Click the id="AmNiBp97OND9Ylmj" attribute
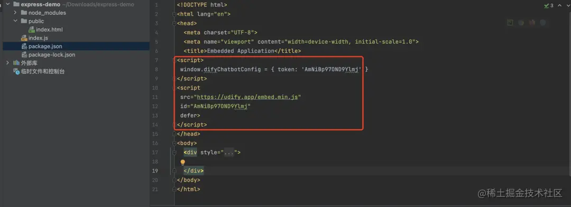The image size is (571, 207). point(216,106)
